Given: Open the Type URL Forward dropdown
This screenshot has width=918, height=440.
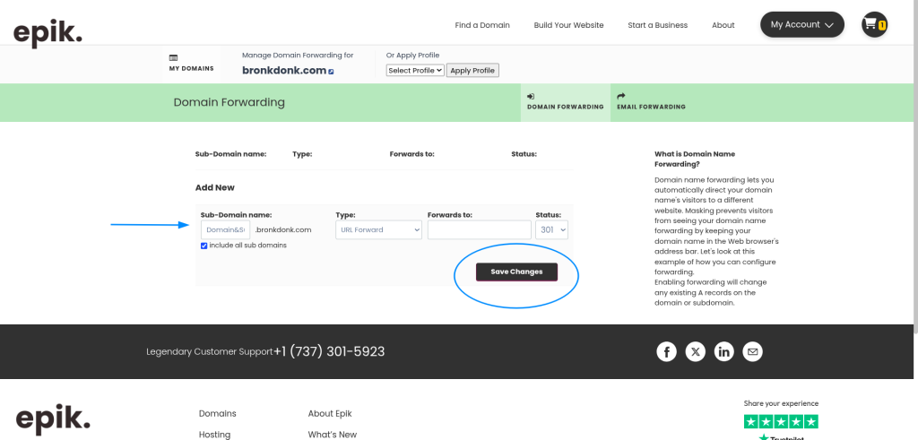Looking at the screenshot, I should [x=378, y=230].
